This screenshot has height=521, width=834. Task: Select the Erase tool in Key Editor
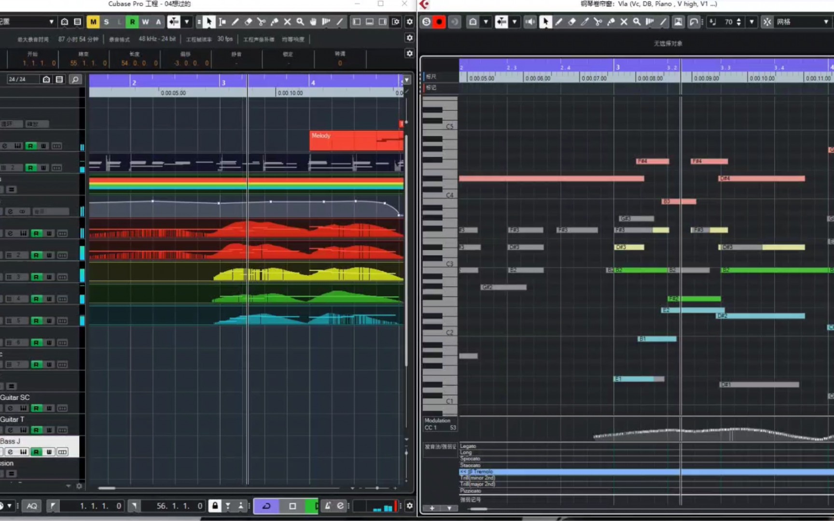[571, 22]
